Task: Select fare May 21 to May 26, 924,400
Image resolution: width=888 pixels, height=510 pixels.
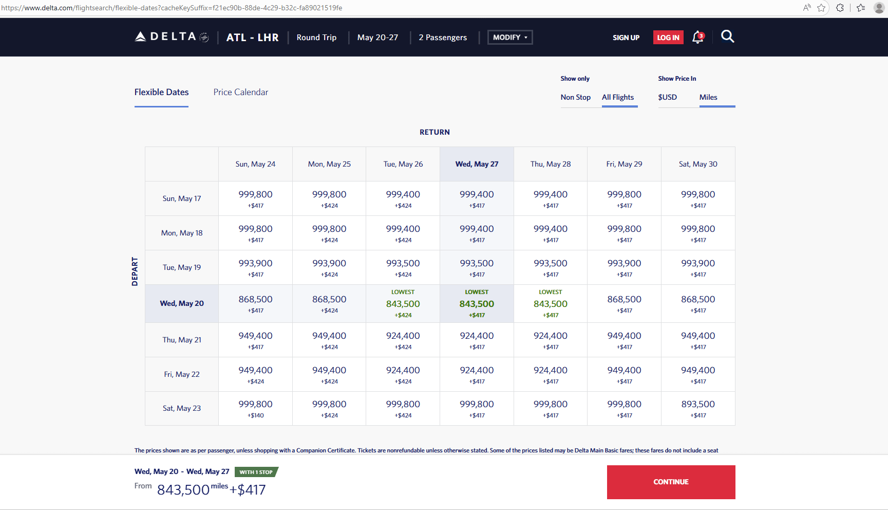Action: pyautogui.click(x=403, y=340)
